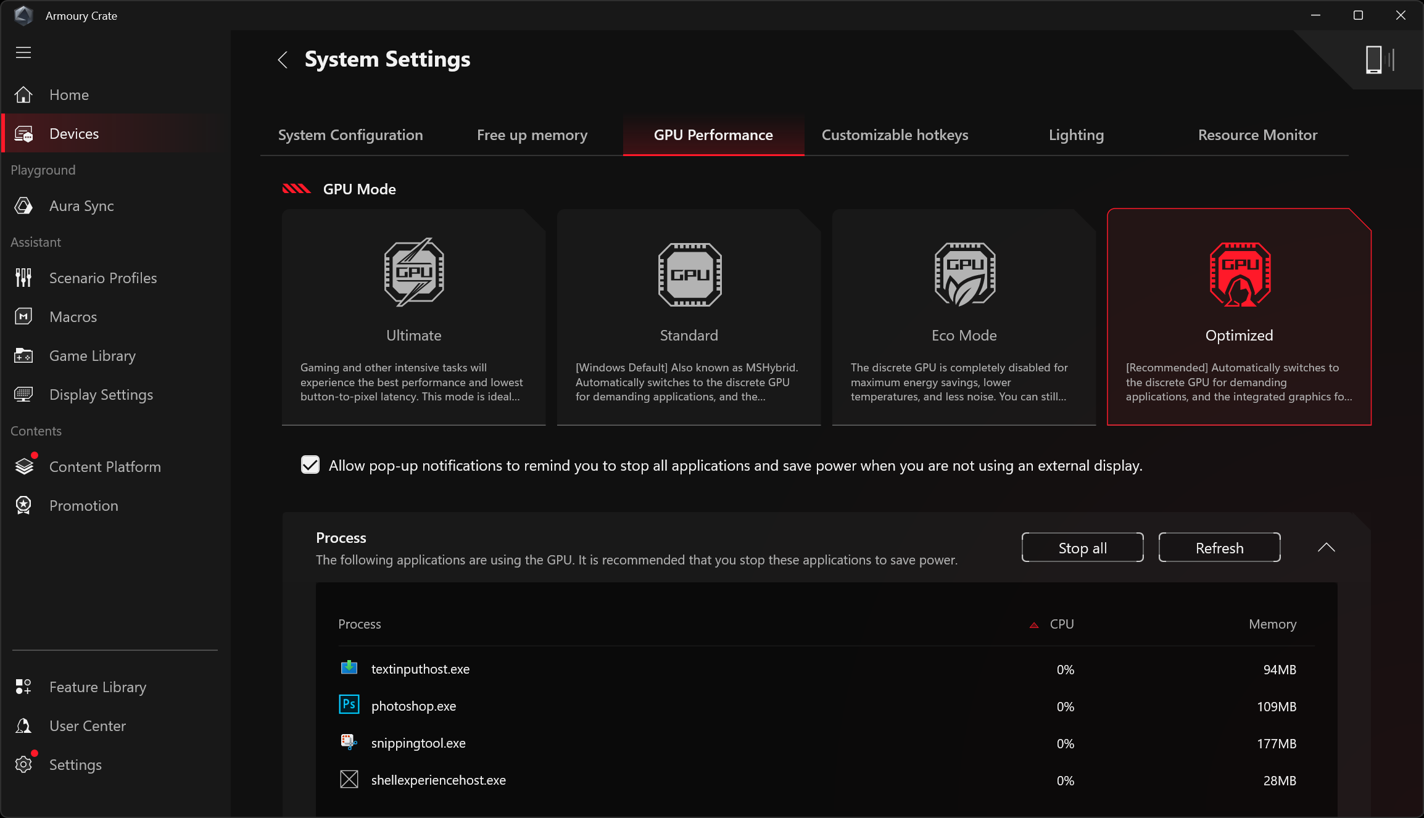Open Aura Sync from sidebar
Viewport: 1424px width, 818px height.
point(81,206)
